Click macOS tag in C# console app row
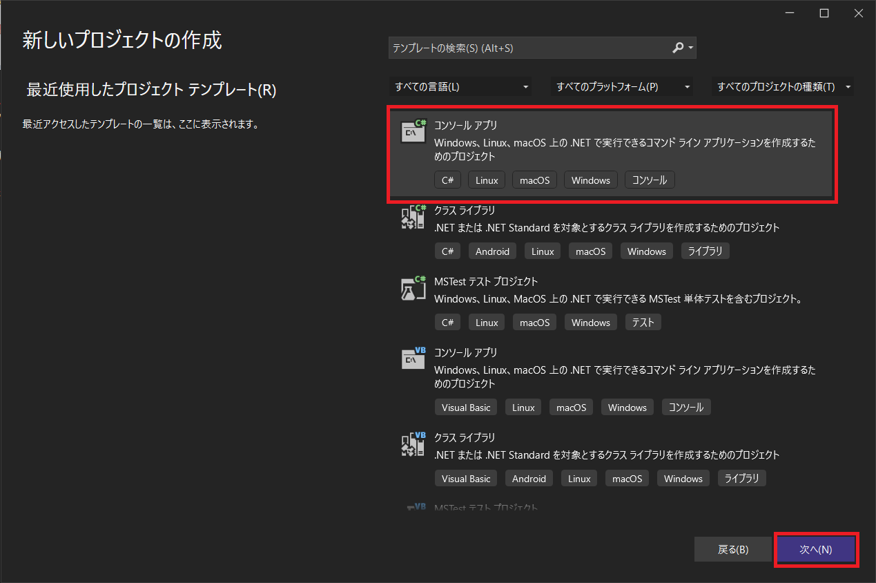 click(x=535, y=180)
